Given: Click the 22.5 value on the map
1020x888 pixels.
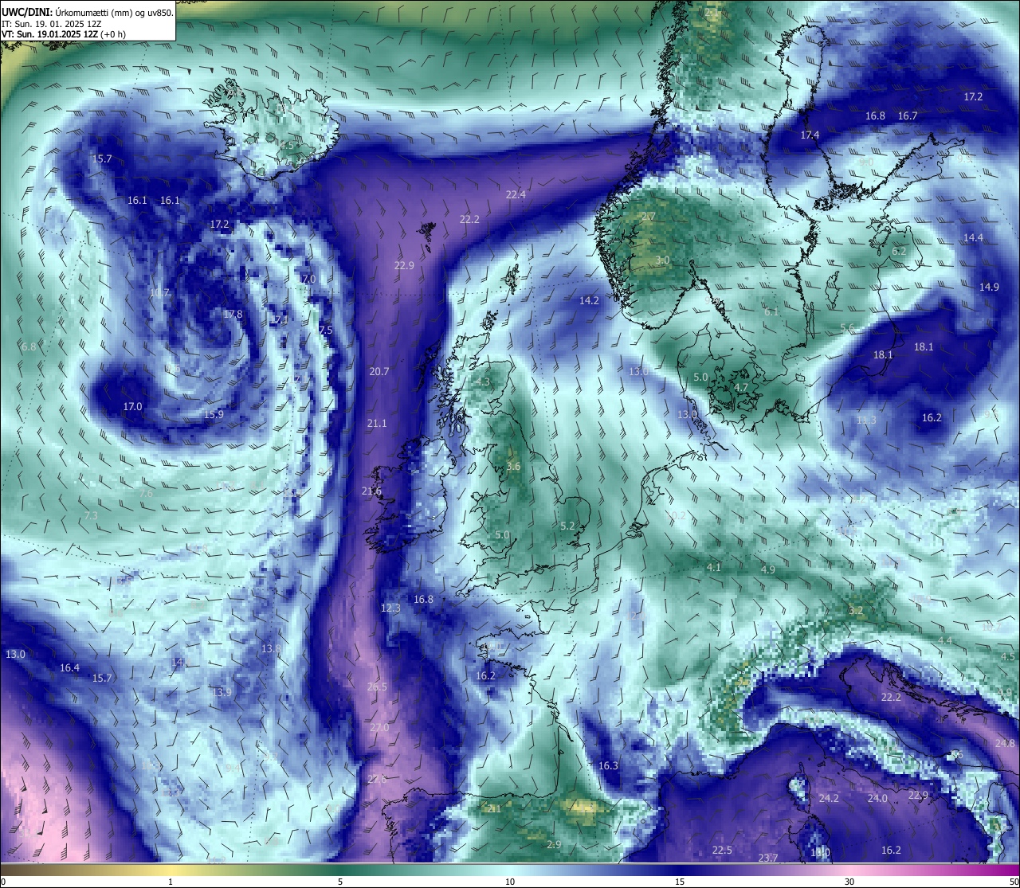Looking at the screenshot, I should tap(722, 850).
